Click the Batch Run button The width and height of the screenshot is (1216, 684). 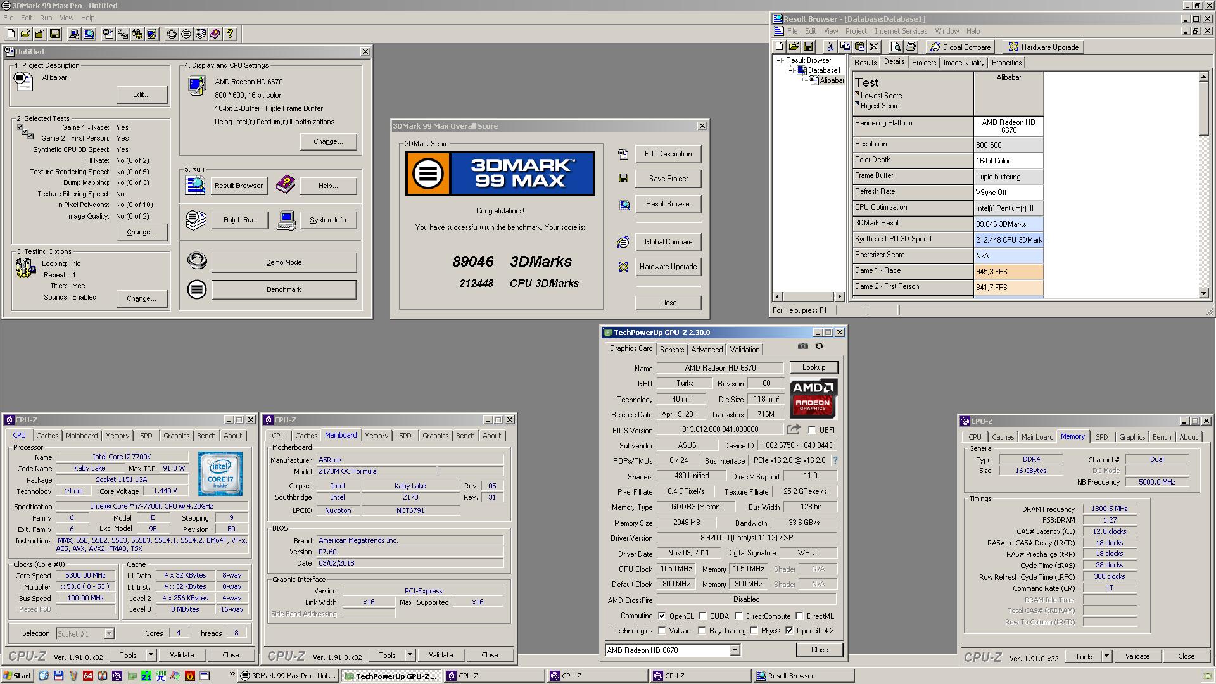tap(239, 220)
